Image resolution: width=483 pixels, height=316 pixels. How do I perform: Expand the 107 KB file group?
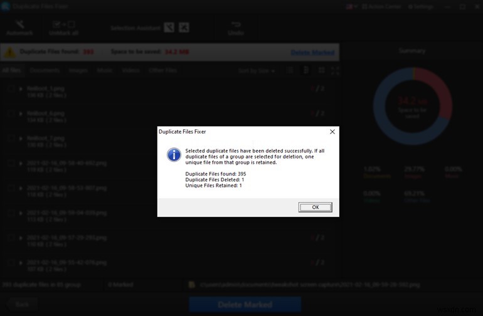click(21, 263)
